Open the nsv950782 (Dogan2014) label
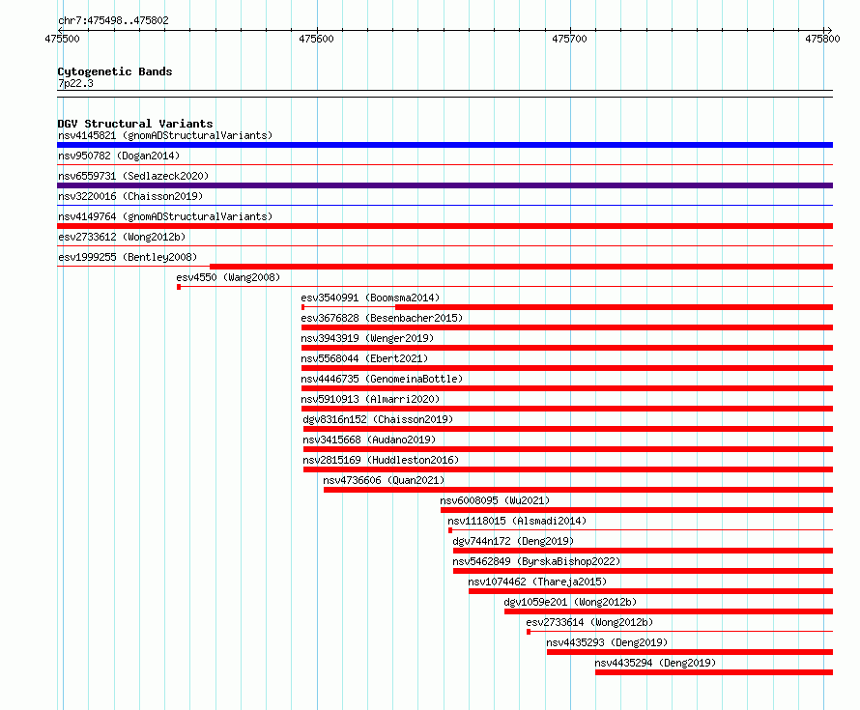Image resolution: width=860 pixels, height=710 pixels. pyautogui.click(x=119, y=156)
